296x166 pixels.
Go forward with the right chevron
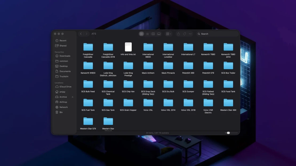coord(86,34)
